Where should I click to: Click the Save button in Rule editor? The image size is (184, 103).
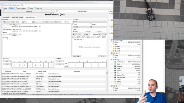point(57,22)
